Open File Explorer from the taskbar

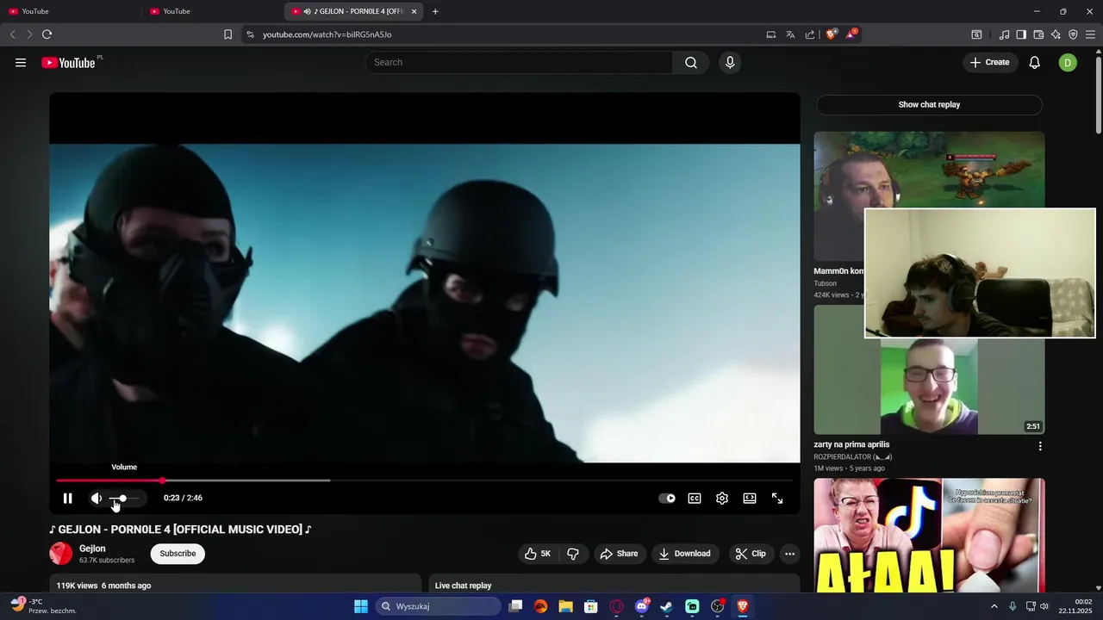565,606
